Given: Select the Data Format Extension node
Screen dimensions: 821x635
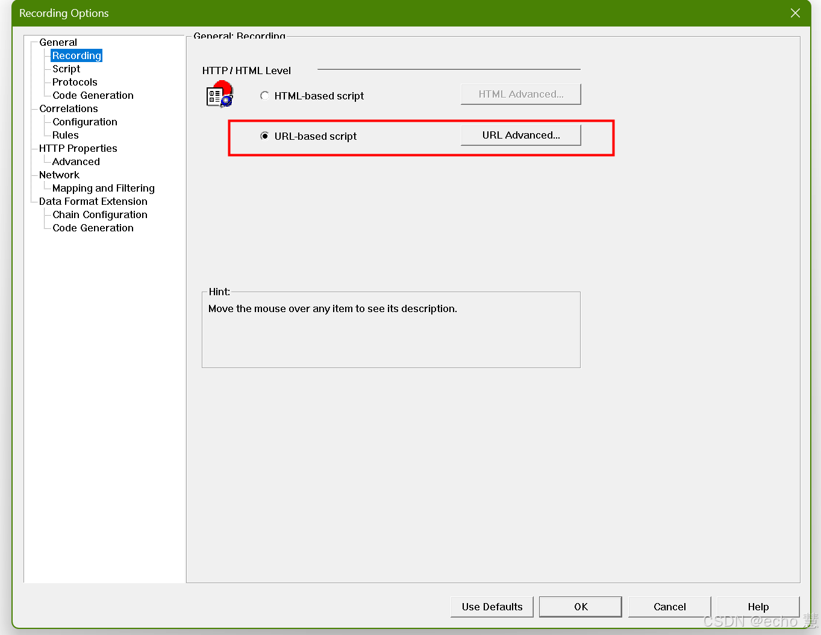Looking at the screenshot, I should pos(93,201).
